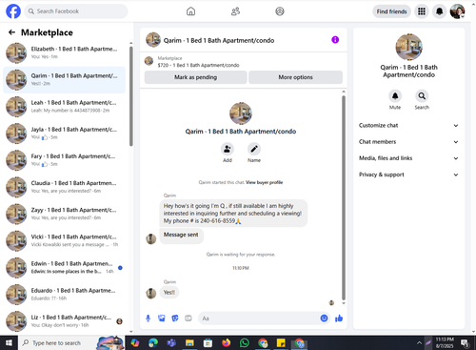Click the Search Facebook field

(76, 11)
